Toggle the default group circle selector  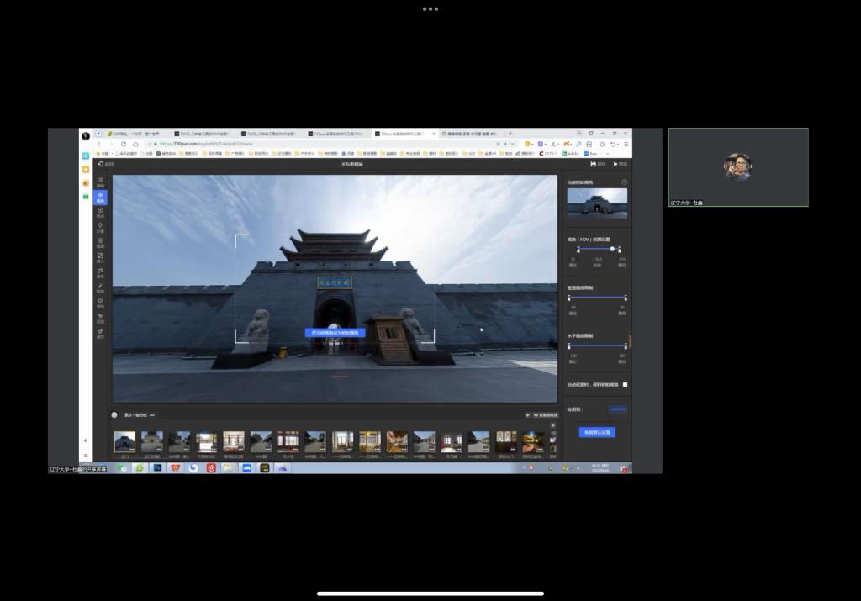click(114, 414)
